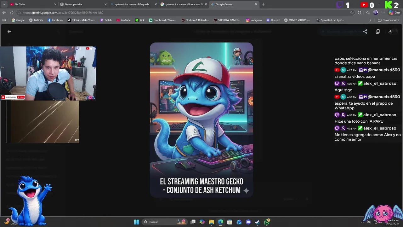
Task: Open the Facebook bookmark
Action: point(55,20)
